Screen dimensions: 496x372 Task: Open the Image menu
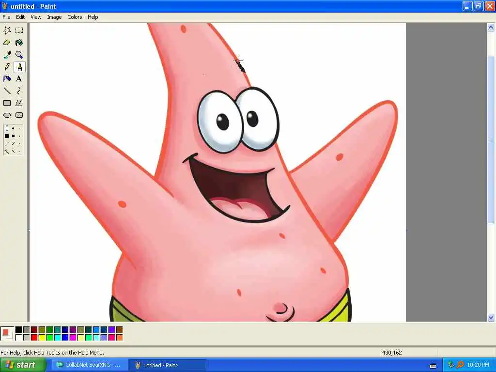54,17
